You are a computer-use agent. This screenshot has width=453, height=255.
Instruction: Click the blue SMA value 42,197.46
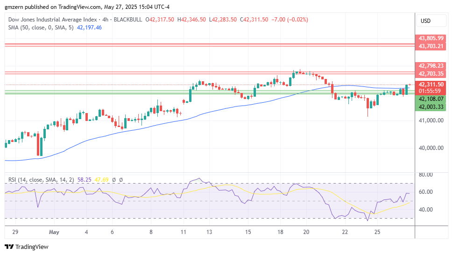coord(89,28)
